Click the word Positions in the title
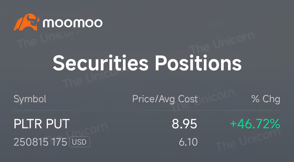Screen dimensions: 294x162 198,63
